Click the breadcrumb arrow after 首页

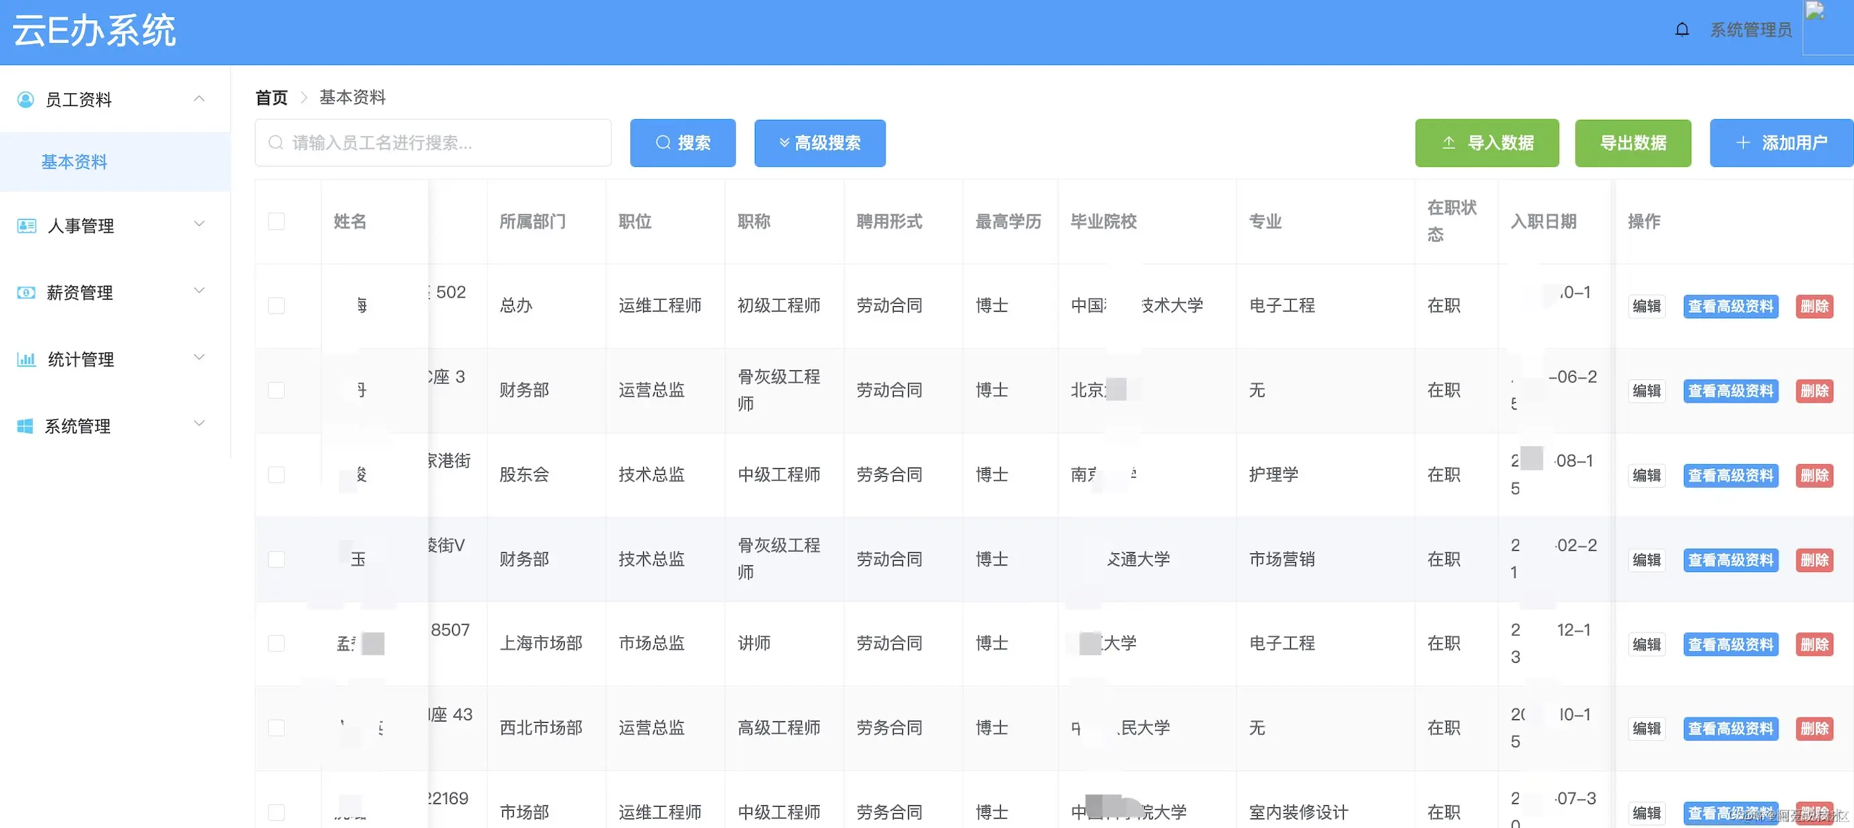click(x=303, y=97)
